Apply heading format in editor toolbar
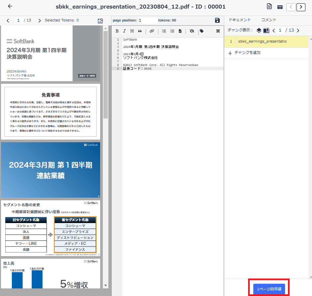The width and height of the screenshot is (312, 296). [132, 31]
